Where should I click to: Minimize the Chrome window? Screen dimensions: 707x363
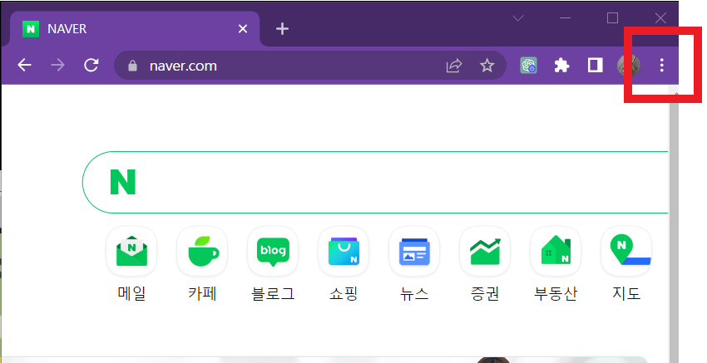[565, 18]
